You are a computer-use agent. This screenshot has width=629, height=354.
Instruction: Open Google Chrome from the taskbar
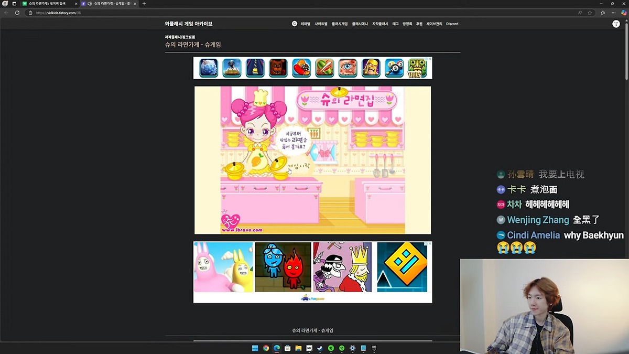(266, 348)
